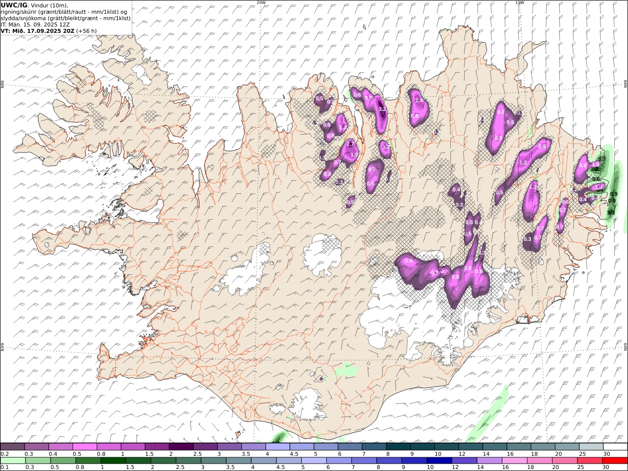Image resolution: width=628 pixels, height=471 pixels.
Task: Select the '2.7' snowfall value on the map
Action: point(350,144)
